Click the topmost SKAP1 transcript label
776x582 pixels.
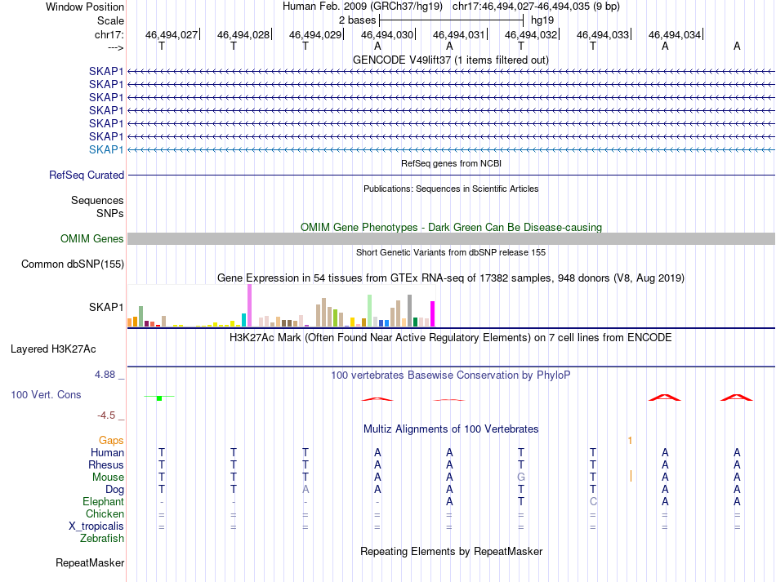pos(106,71)
